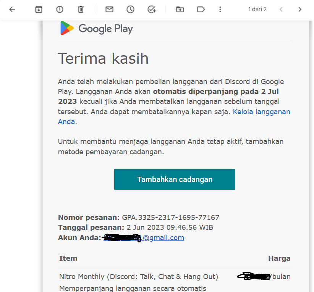Click the 'Nomor pesanan:' label
Viewport: 314px width, 292px height.
pos(89,217)
